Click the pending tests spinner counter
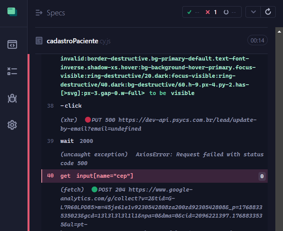Viewport: 283px width, 231px height. [230, 12]
